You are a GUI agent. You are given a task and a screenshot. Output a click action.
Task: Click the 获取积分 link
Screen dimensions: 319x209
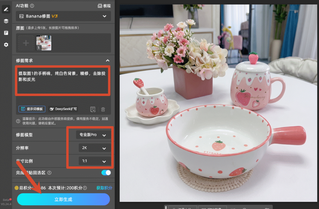pyautogui.click(x=104, y=188)
